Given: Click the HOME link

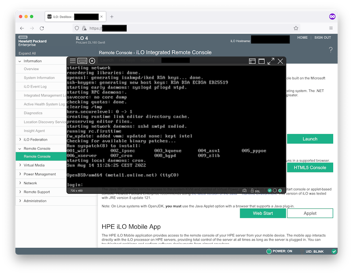Looking at the screenshot, I should coord(302,38).
